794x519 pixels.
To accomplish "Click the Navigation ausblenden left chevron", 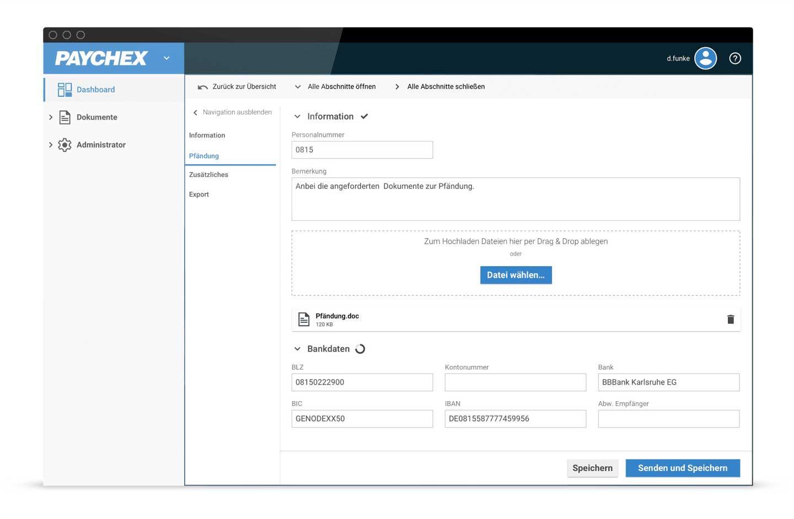I will (x=195, y=112).
